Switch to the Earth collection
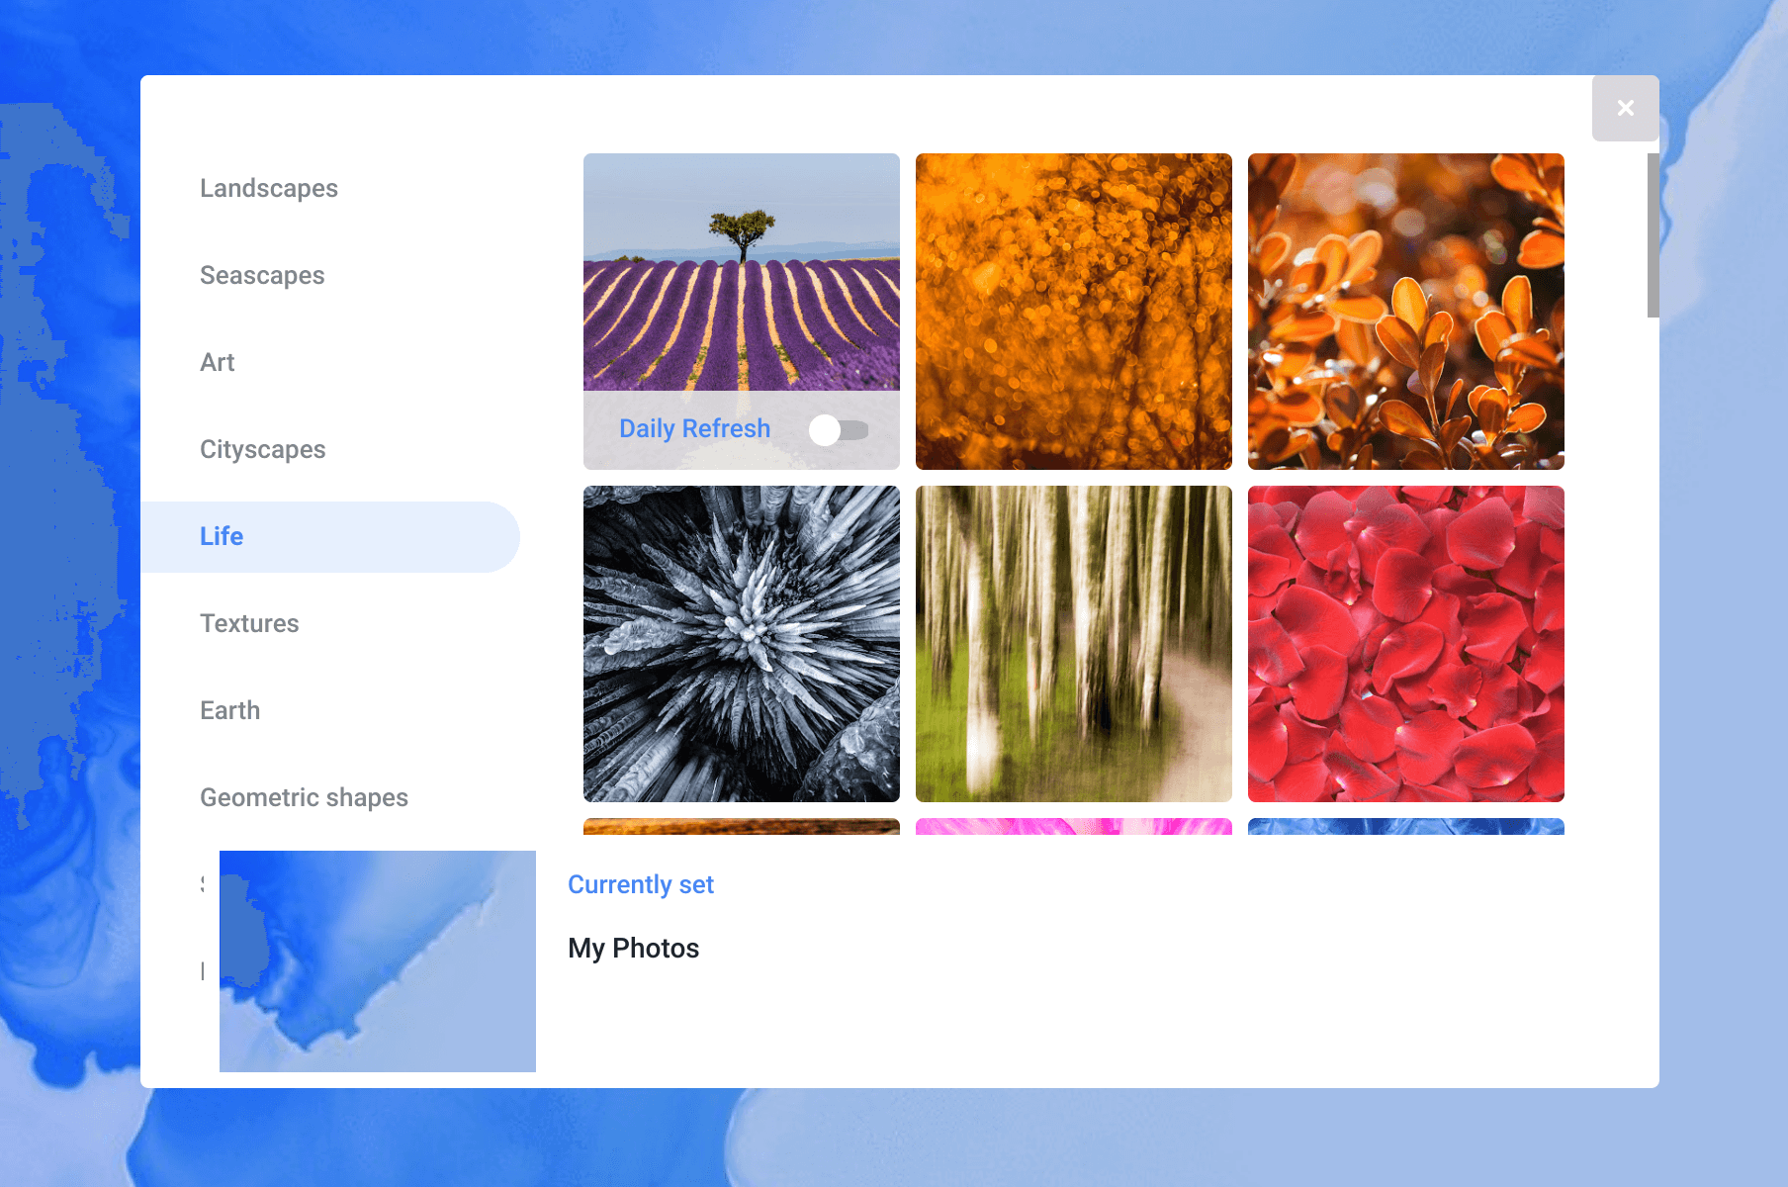 tap(229, 709)
